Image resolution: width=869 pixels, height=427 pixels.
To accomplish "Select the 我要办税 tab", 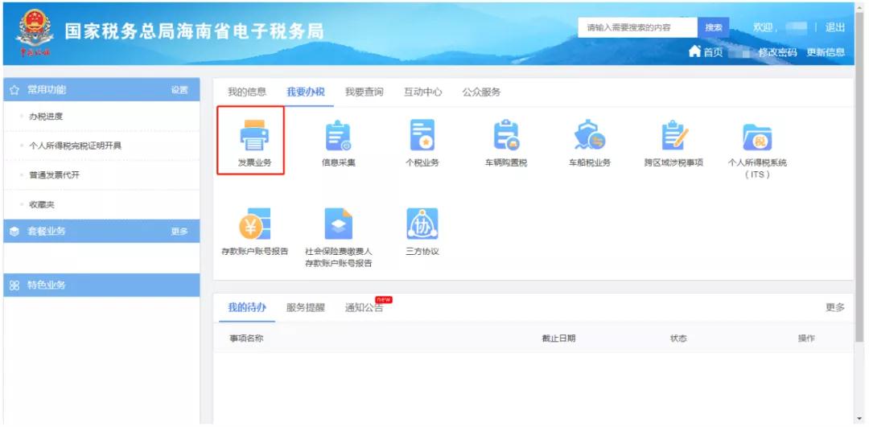I will pyautogui.click(x=306, y=92).
